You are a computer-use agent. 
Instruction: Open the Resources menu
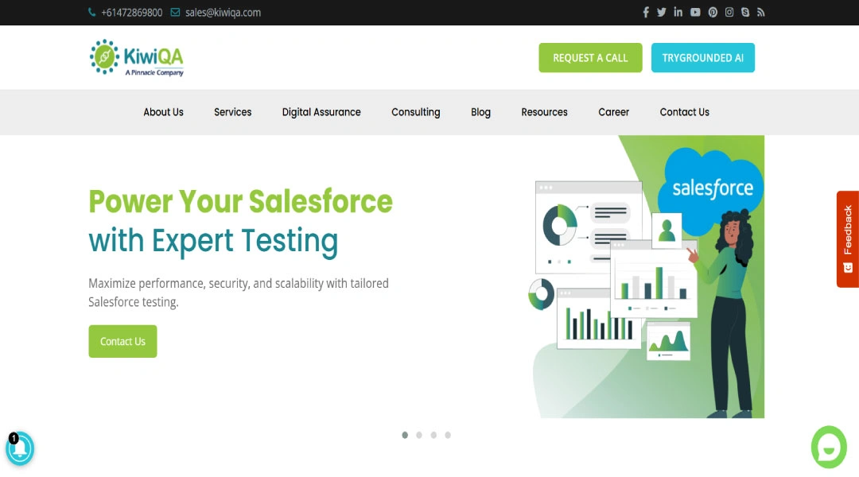pyautogui.click(x=545, y=112)
